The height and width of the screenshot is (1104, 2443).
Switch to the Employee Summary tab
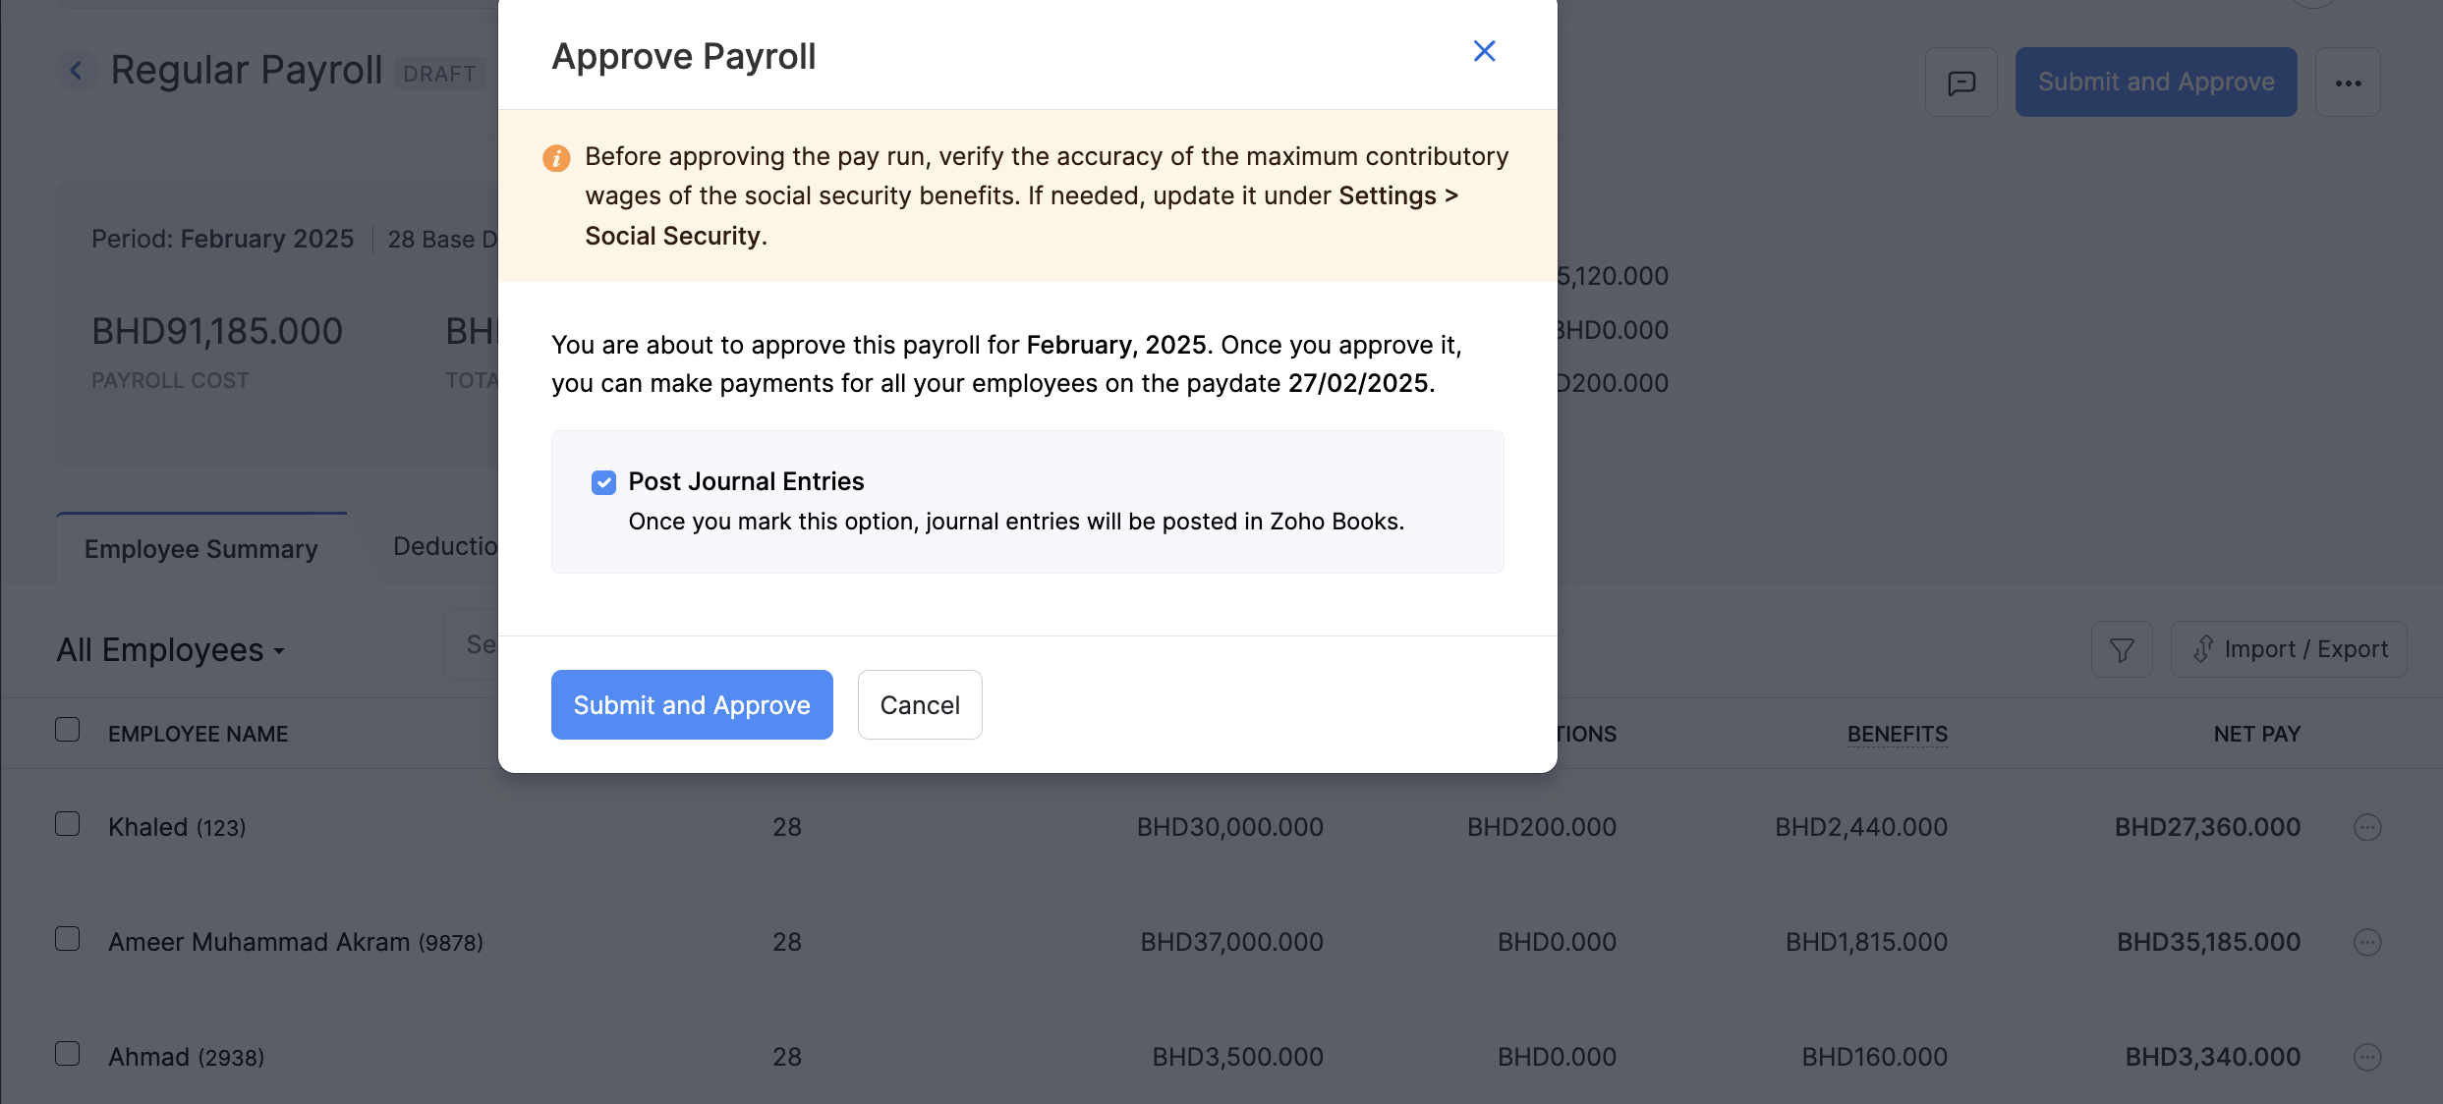(200, 548)
